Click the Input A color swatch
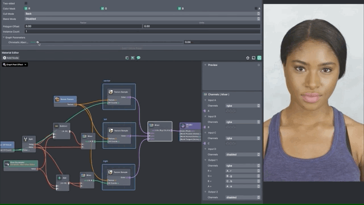This screenshot has height=205, width=364. point(231,111)
